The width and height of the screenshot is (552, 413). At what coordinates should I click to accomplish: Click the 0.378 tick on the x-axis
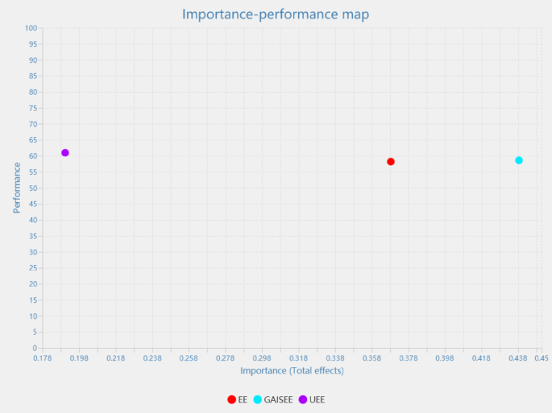pos(409,357)
